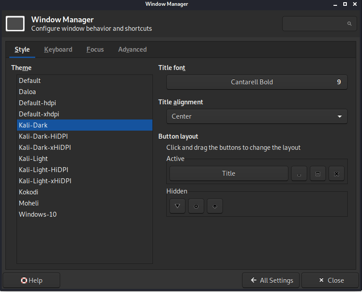Select the Kali-Light theme
Screen dimensions: 362x292
pyautogui.click(x=33, y=159)
